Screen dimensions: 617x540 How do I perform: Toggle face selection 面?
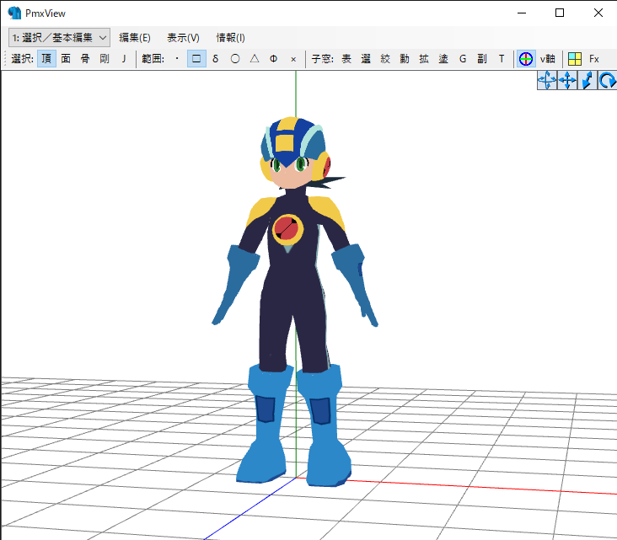66,59
